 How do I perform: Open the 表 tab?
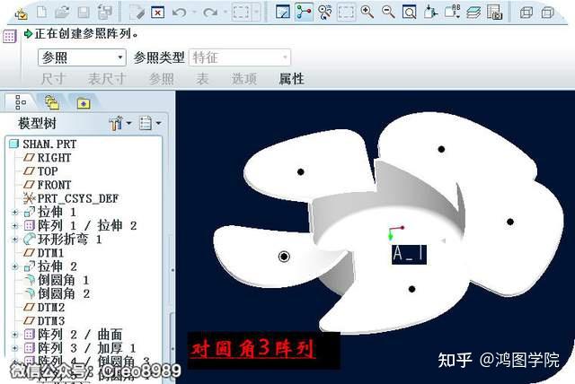[202, 79]
